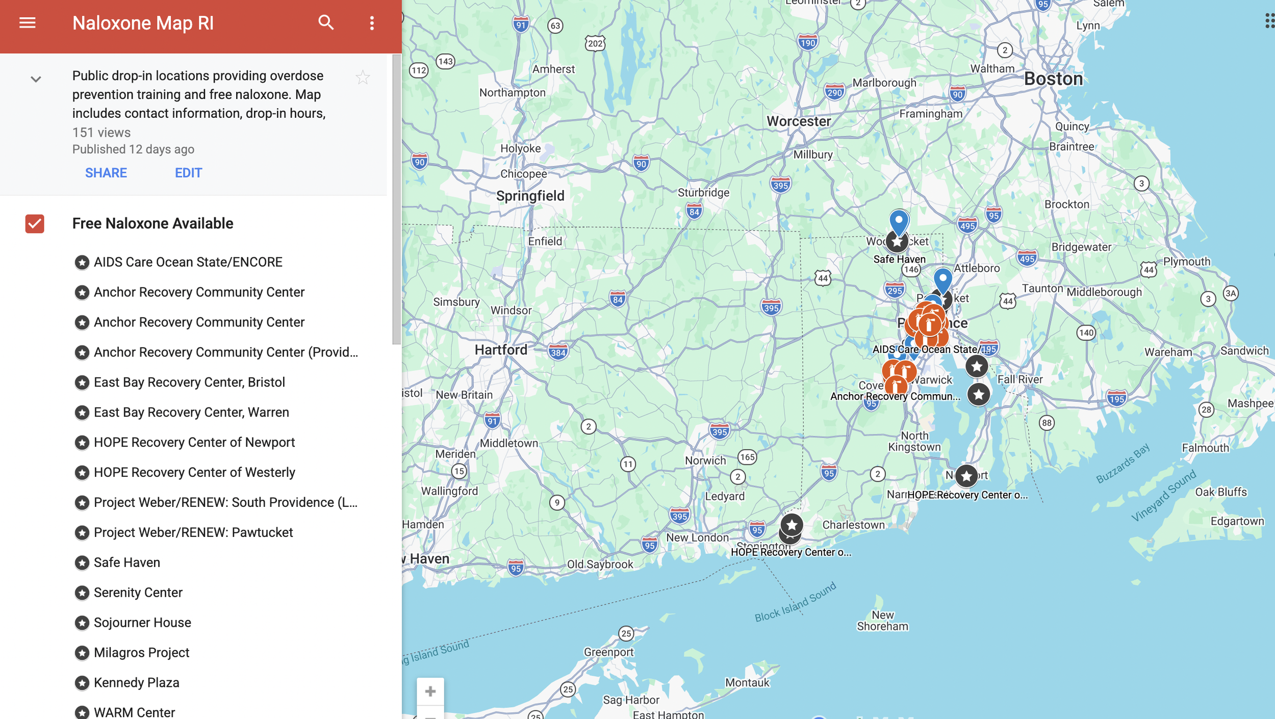Click the star marker labeled Safe Haven on map
Viewport: 1275px width, 719px height.
pos(897,242)
